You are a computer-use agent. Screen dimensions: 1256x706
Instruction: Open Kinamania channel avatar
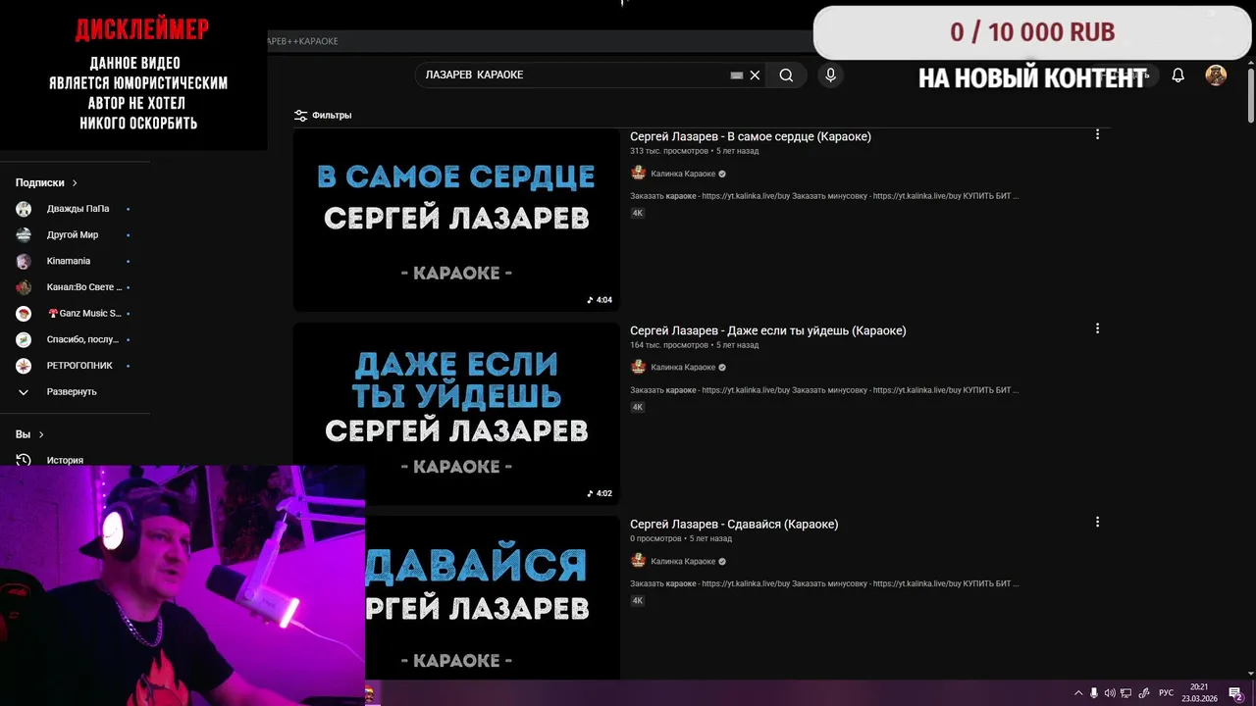(x=24, y=261)
